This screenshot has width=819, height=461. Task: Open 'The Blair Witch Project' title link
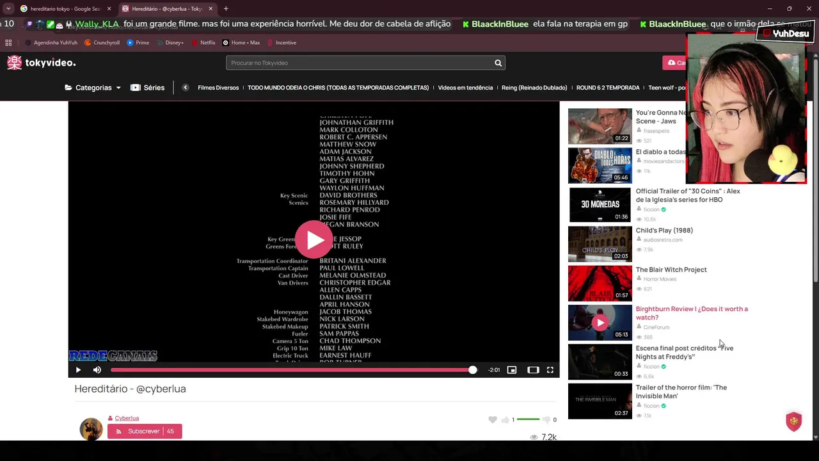[x=671, y=270]
